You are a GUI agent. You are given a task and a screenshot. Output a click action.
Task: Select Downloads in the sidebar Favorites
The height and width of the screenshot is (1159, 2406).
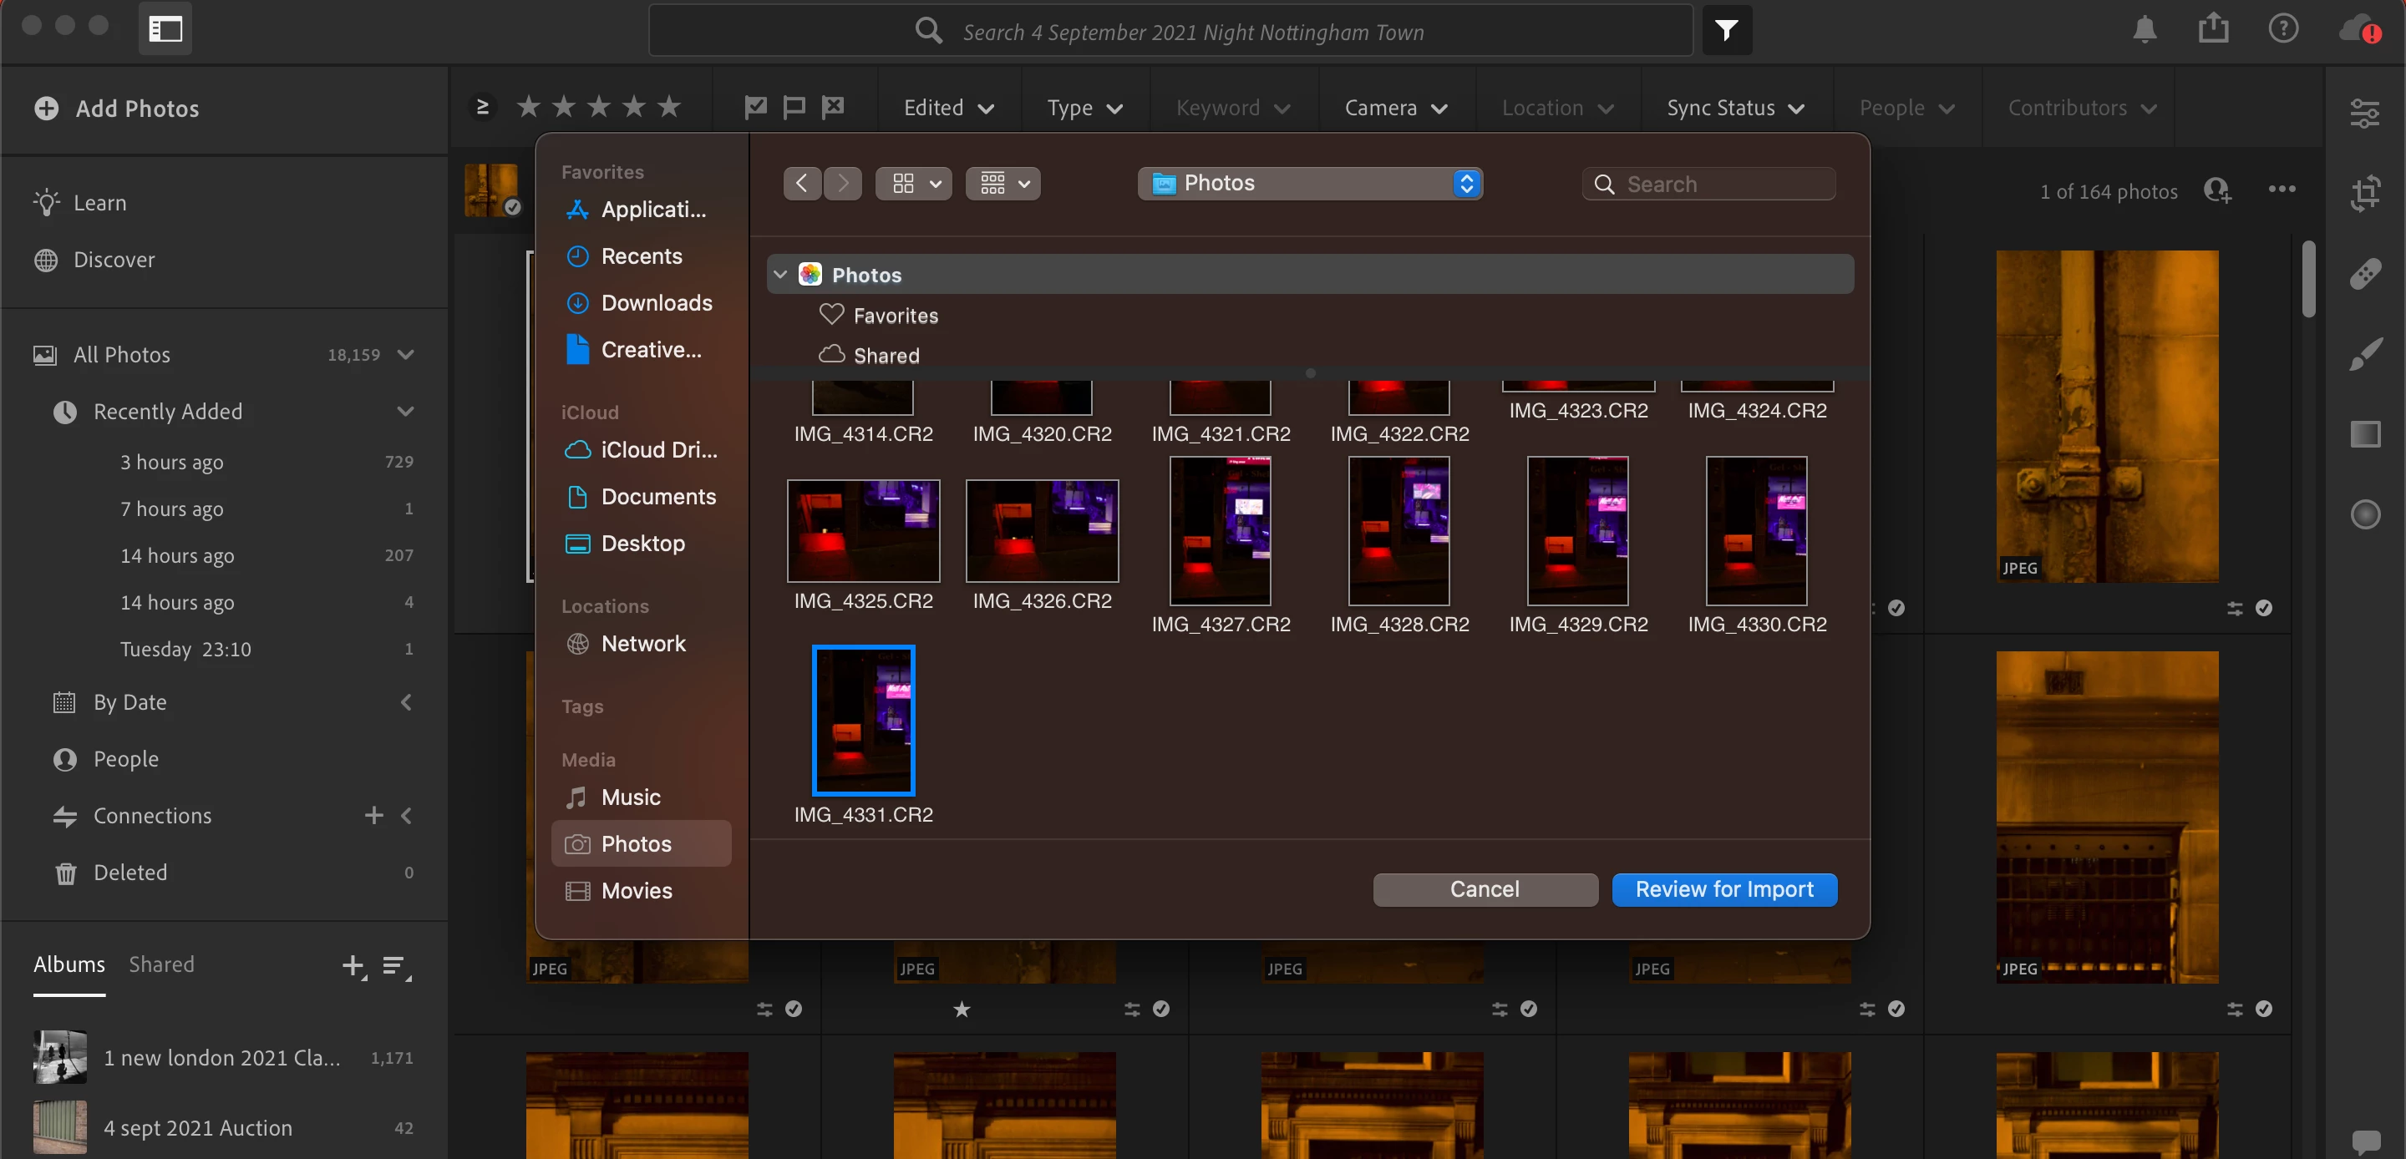click(656, 303)
